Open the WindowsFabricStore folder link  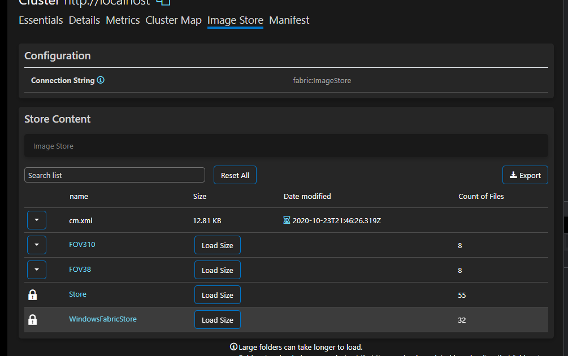click(102, 319)
